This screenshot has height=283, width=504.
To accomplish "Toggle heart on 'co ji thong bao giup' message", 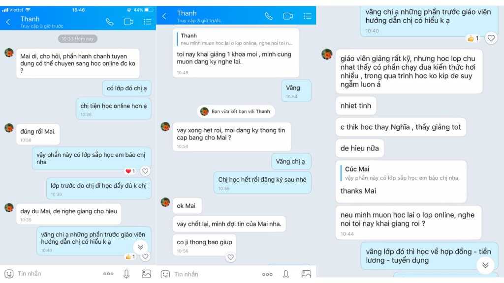I will 230,257.
